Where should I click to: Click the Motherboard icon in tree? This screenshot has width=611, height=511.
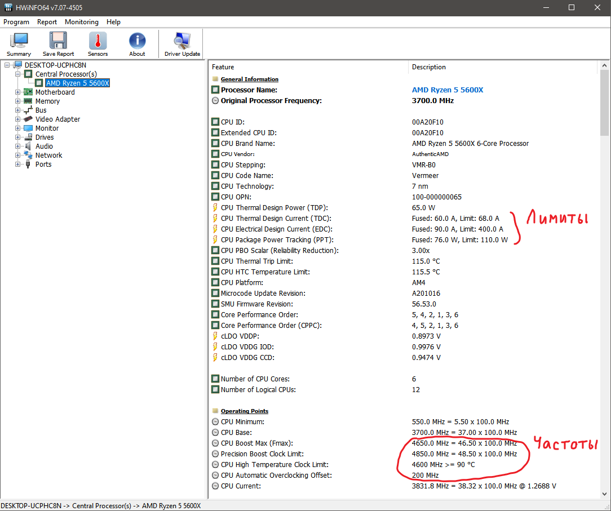click(28, 92)
